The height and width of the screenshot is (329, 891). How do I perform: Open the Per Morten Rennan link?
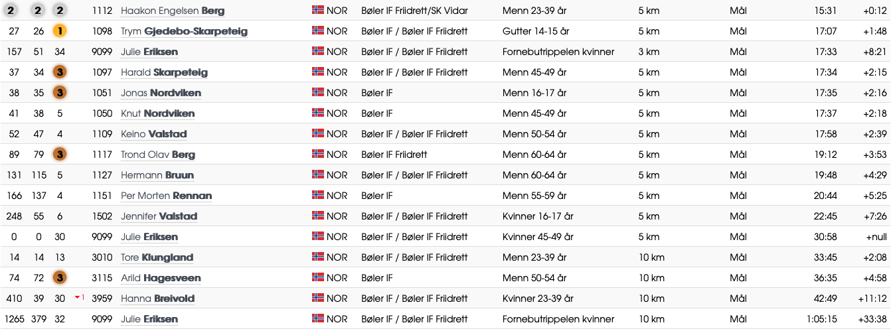(167, 196)
